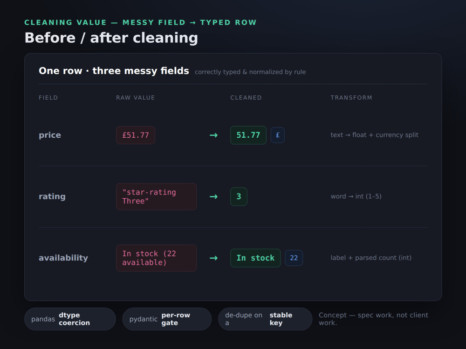Click the FIELD column header
Viewport: 466px width, 349px height.
pyautogui.click(x=48, y=98)
